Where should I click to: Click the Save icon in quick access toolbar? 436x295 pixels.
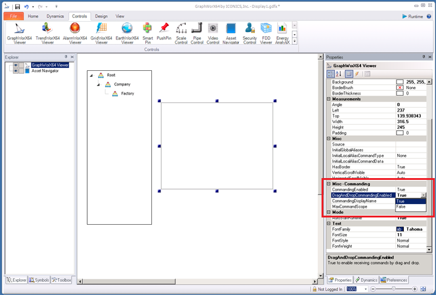pos(18,6)
